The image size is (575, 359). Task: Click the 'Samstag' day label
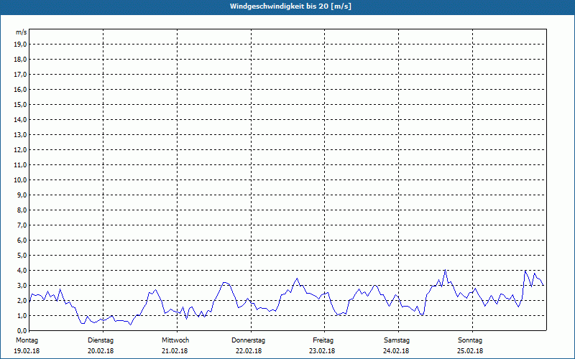tap(397, 340)
